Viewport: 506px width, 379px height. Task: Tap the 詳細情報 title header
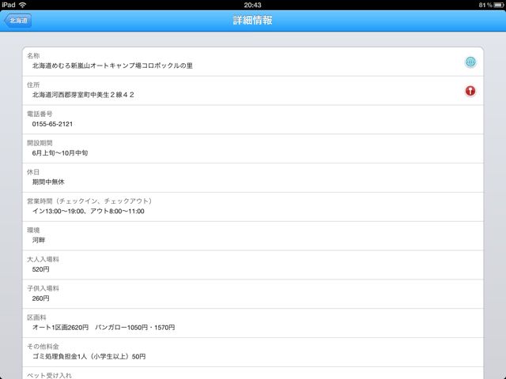253,21
